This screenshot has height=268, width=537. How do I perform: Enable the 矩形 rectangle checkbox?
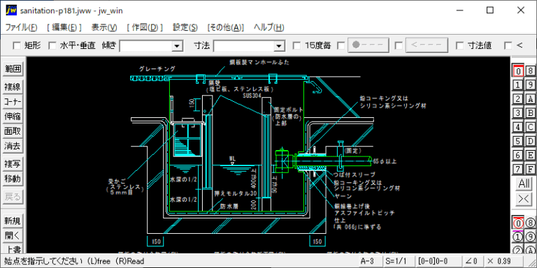[17, 45]
